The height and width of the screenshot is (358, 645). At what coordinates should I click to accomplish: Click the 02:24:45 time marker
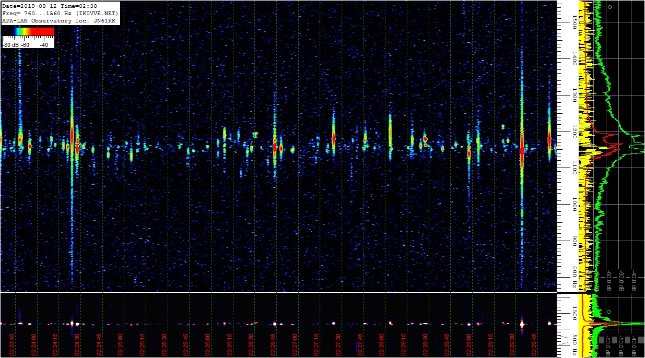coord(99,345)
